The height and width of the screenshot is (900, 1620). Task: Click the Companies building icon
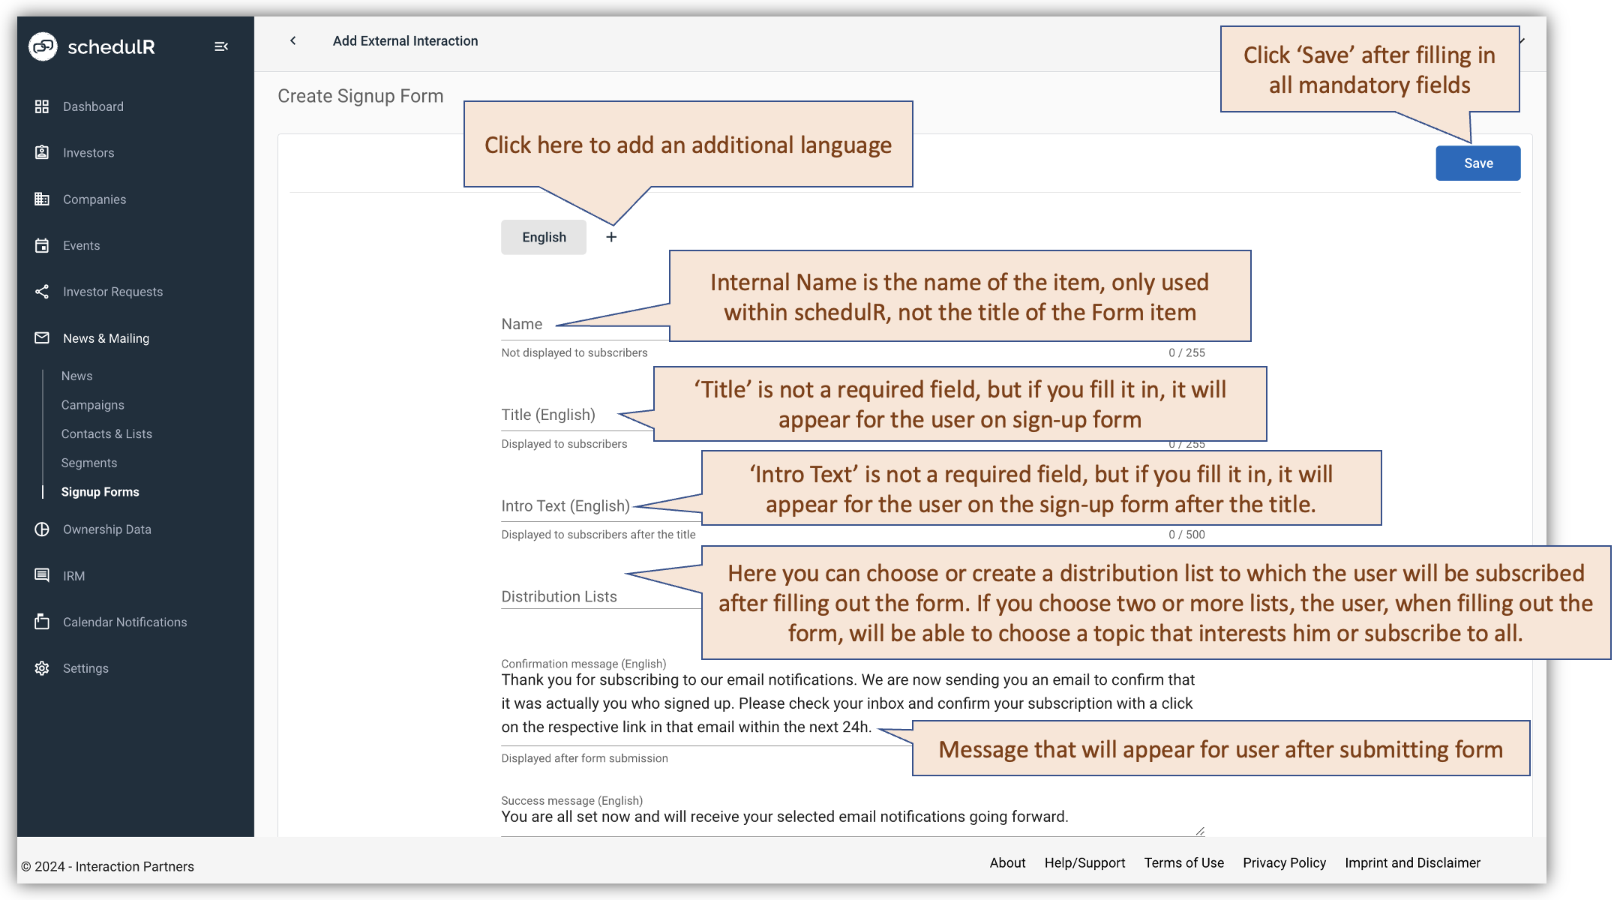pyautogui.click(x=43, y=199)
